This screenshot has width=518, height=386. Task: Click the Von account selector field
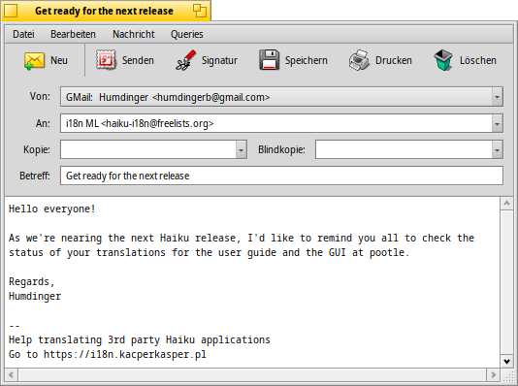tap(281, 97)
